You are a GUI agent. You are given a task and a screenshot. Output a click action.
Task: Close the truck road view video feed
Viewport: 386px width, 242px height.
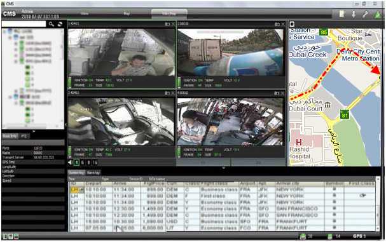[283, 24]
